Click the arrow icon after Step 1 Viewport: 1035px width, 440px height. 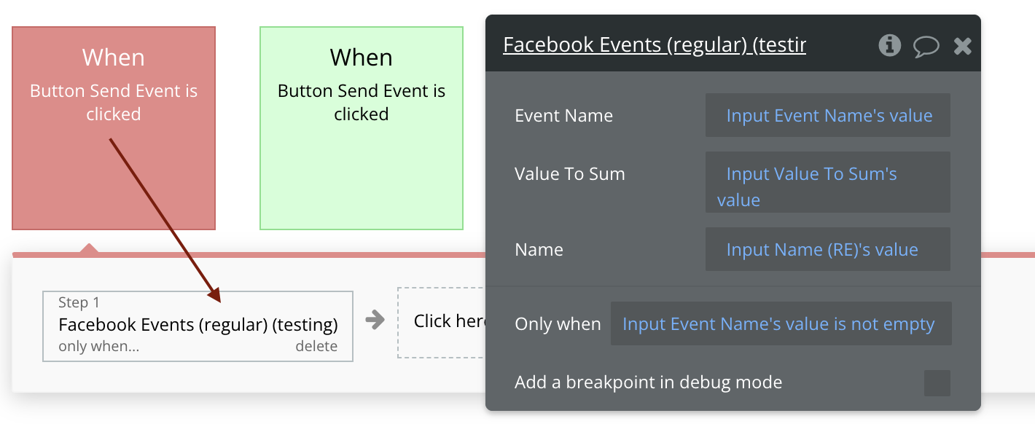pyautogui.click(x=375, y=320)
